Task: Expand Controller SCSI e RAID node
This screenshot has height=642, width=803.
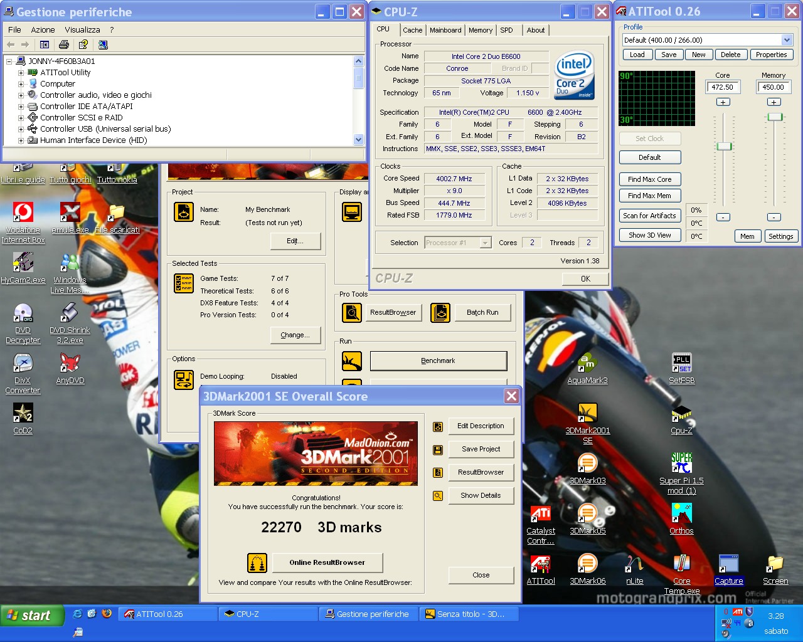Action: (21, 118)
